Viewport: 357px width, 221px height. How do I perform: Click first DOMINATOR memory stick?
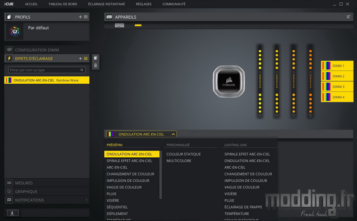[260, 81]
